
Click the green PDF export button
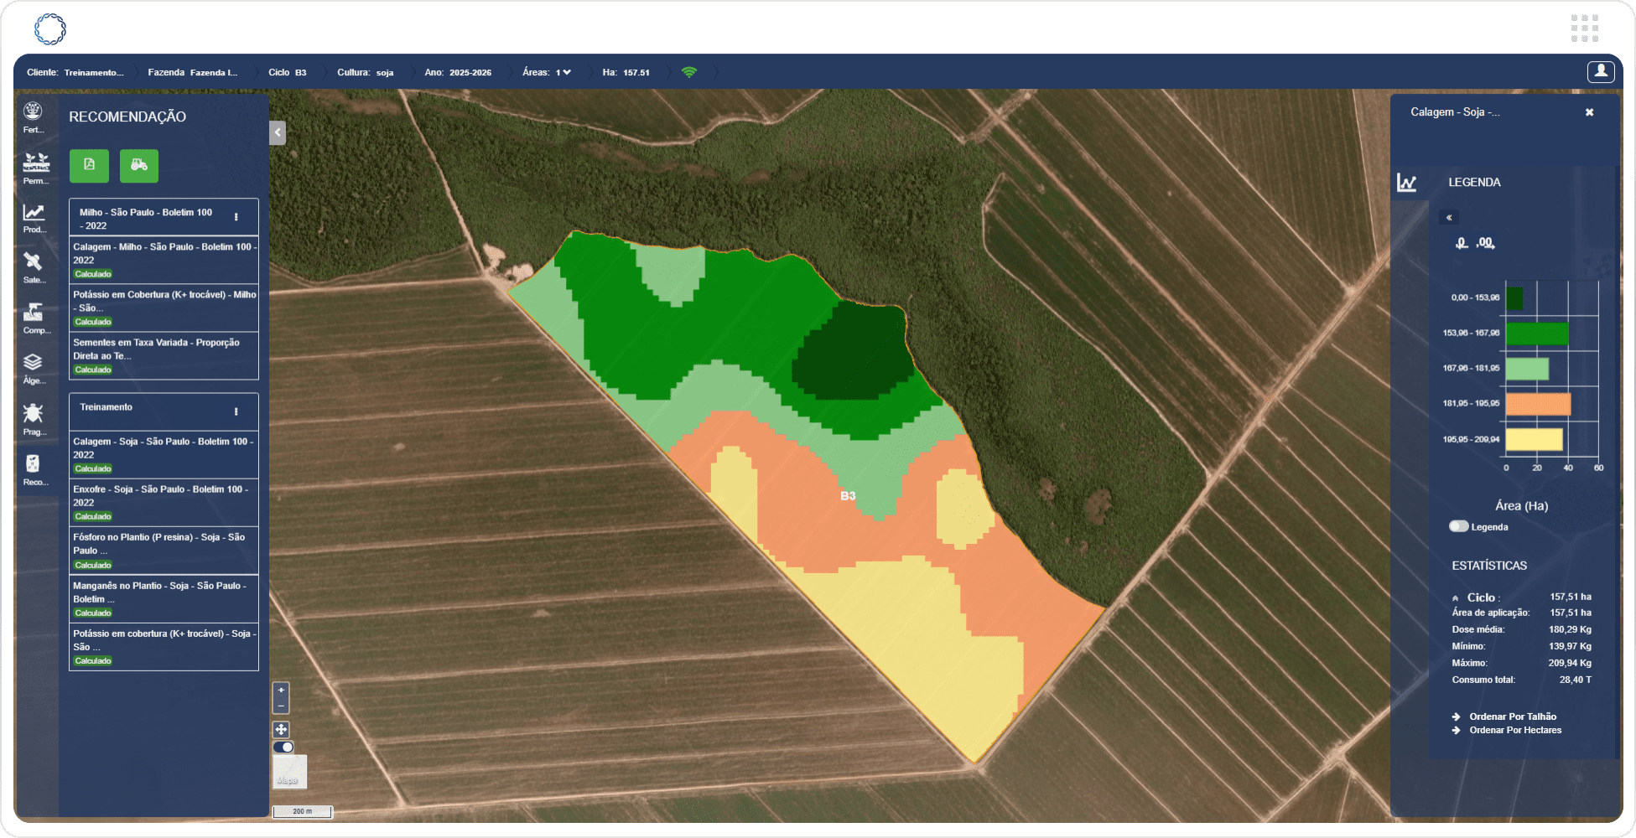tap(89, 165)
